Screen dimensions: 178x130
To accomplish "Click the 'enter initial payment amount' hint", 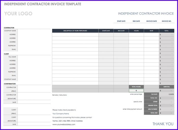I will (x=132, y=109).
